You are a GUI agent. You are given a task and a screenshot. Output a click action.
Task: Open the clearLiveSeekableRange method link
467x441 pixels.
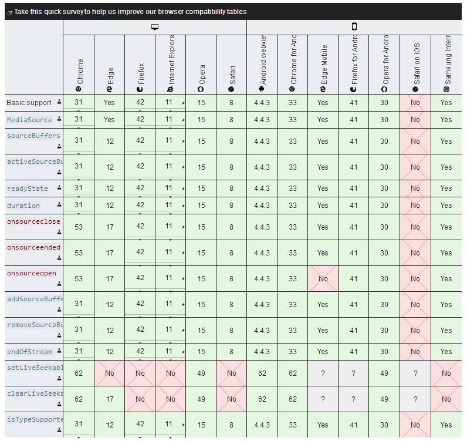[35, 393]
